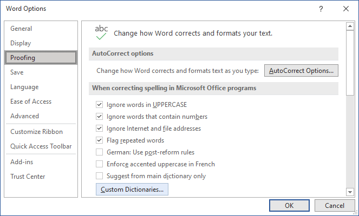Click the abc proofing checkmark icon
359x216 pixels.
click(x=101, y=32)
